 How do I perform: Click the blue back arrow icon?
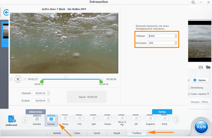(6, 12)
